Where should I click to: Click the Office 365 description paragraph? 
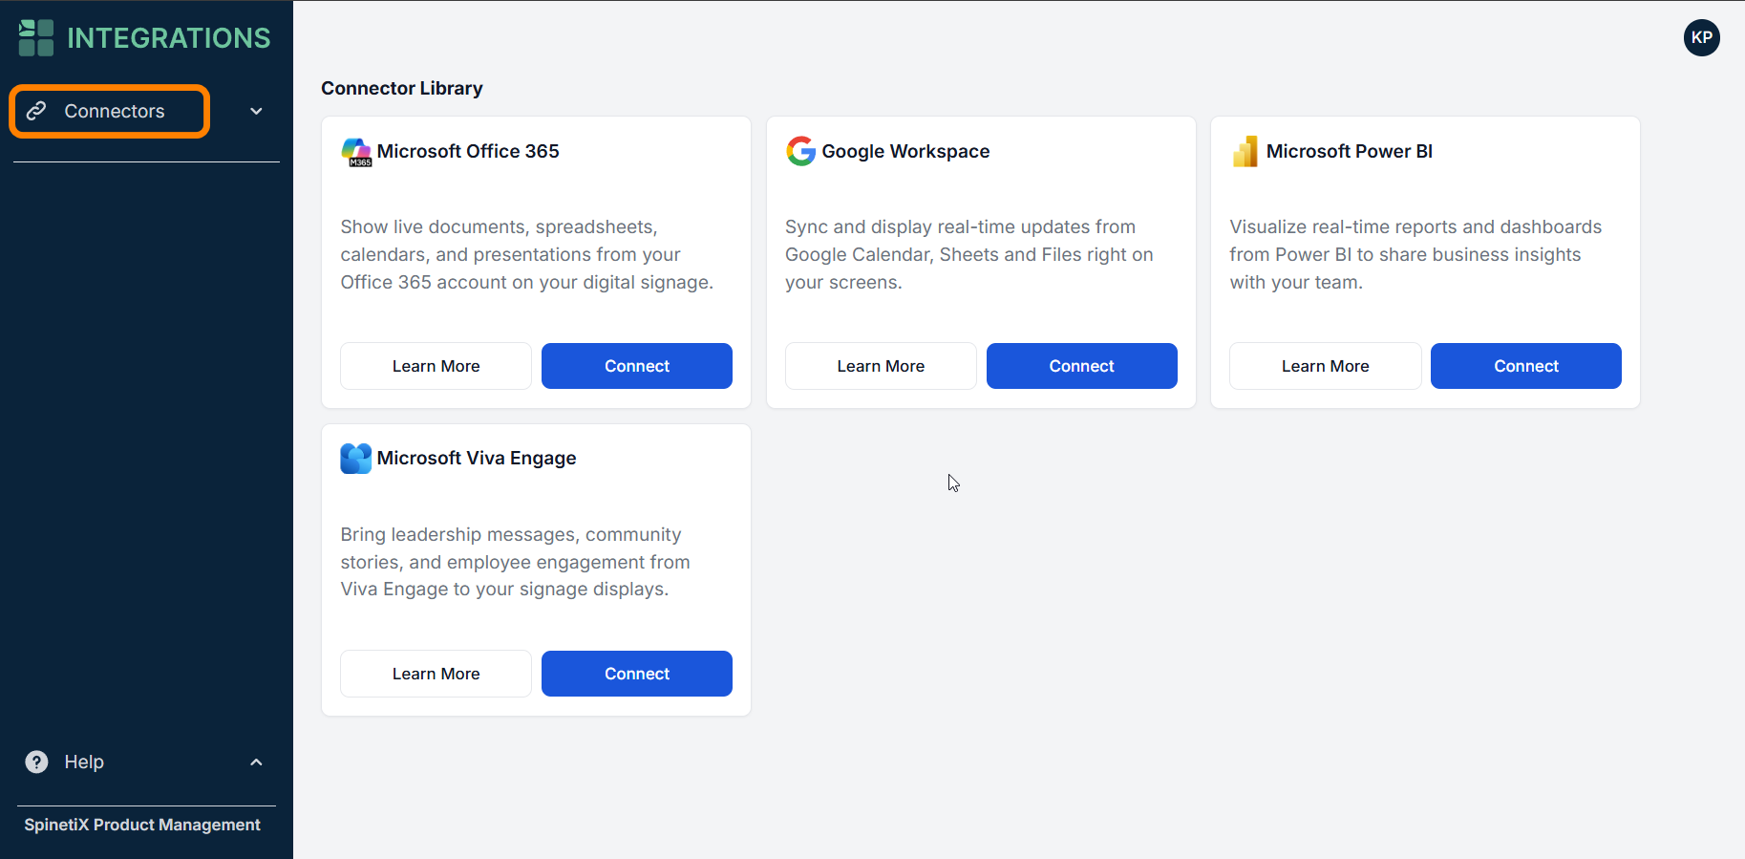527,254
